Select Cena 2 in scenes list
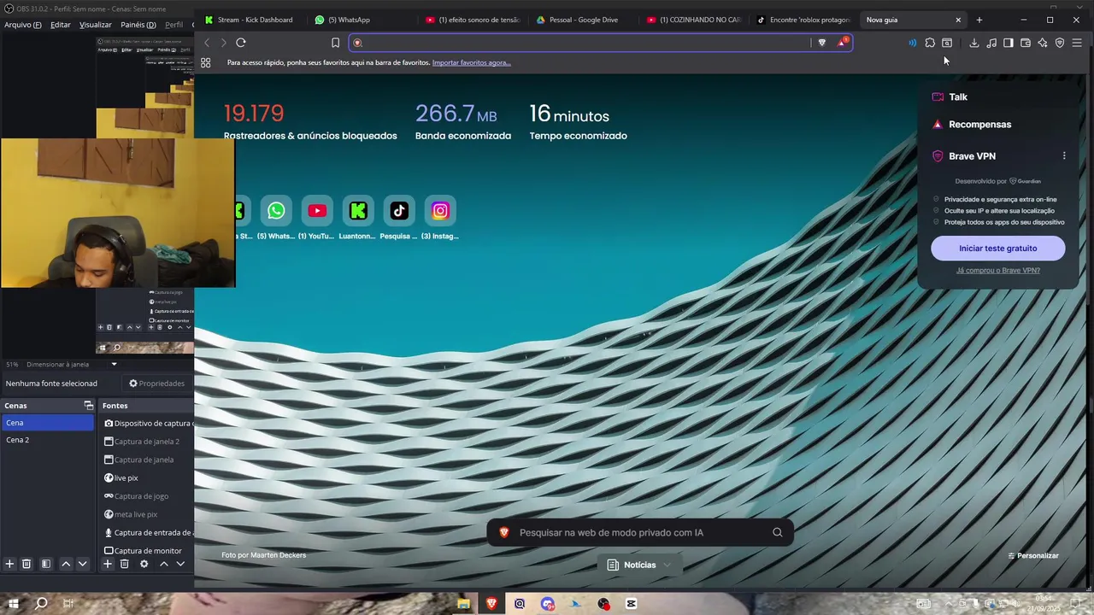1094x615 pixels. point(47,440)
